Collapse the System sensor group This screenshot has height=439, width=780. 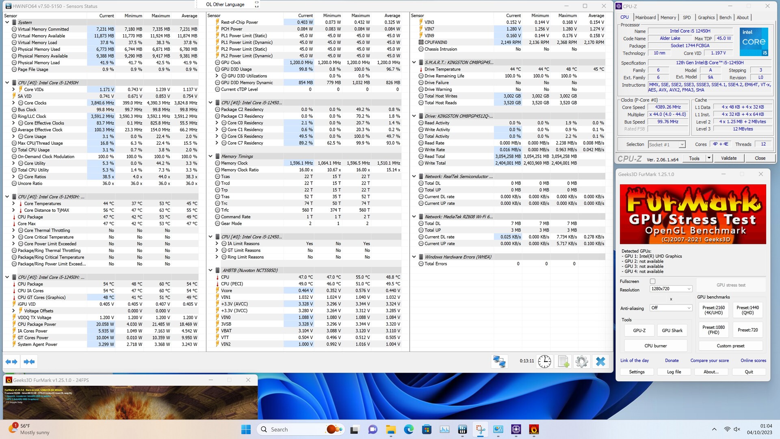click(x=7, y=22)
